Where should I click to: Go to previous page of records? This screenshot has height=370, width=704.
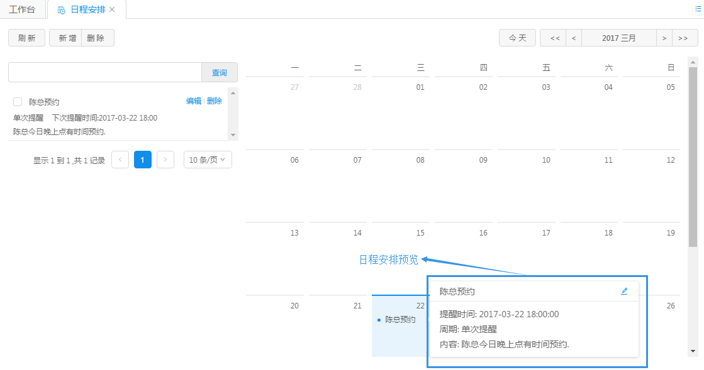pyautogui.click(x=120, y=160)
